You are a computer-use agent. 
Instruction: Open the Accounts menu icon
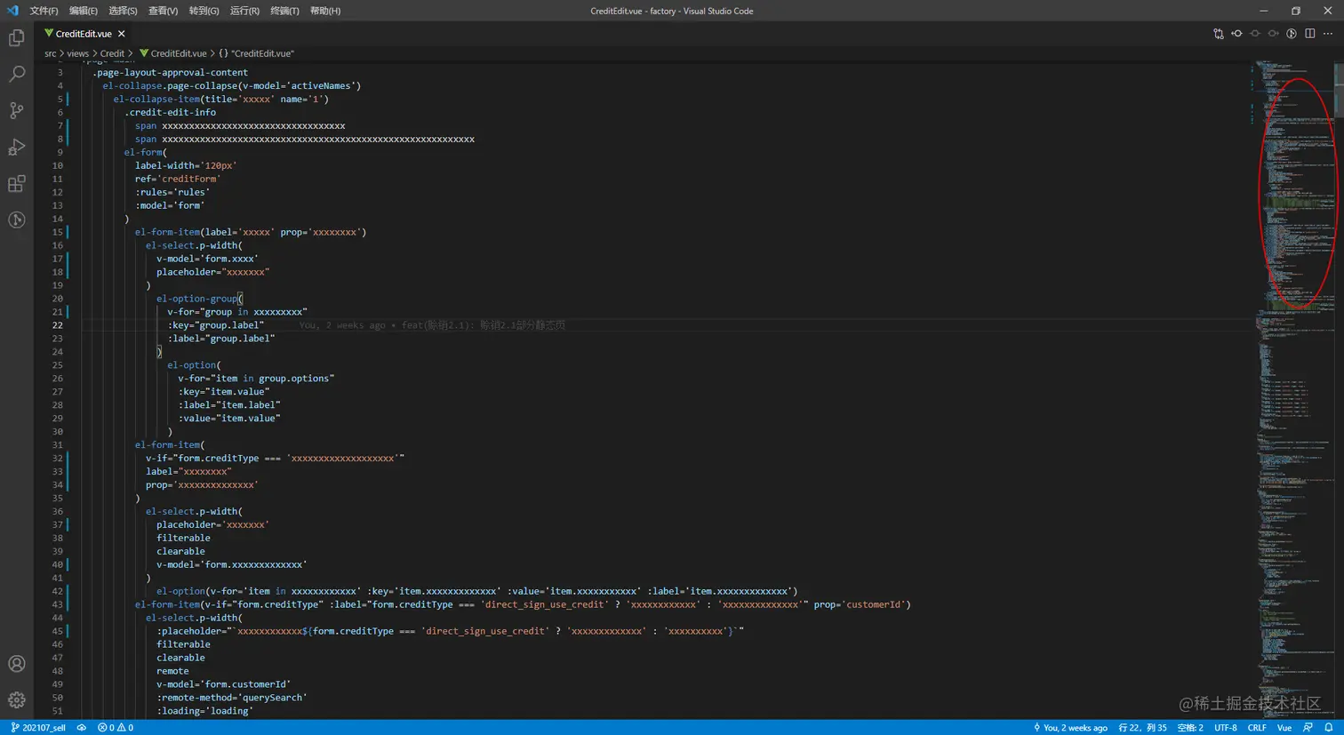16,664
